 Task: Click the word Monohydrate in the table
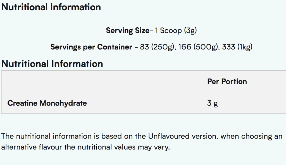pyautogui.click(x=63, y=103)
